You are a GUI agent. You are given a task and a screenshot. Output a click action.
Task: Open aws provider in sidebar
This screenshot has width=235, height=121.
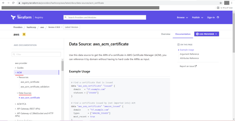coord(21,63)
